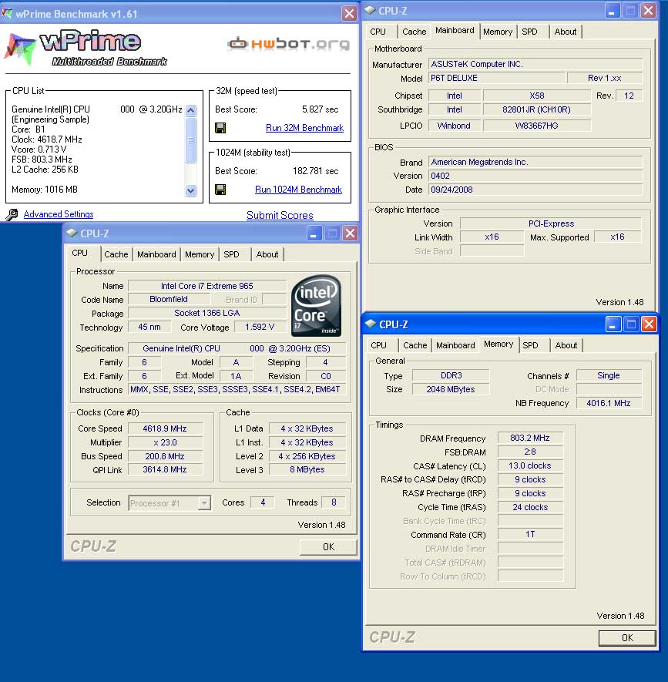This screenshot has height=682, width=668.
Task: Click the Intel Core i7 Extreme 965 name
Action: coord(207,286)
